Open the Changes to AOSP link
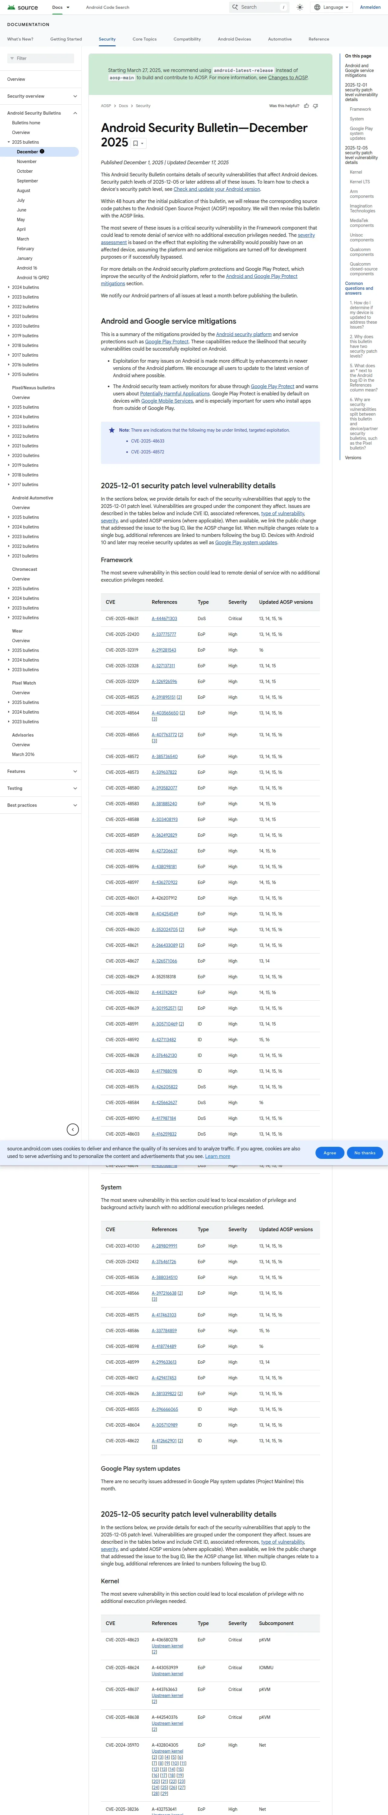This screenshot has width=388, height=1815. pyautogui.click(x=287, y=77)
